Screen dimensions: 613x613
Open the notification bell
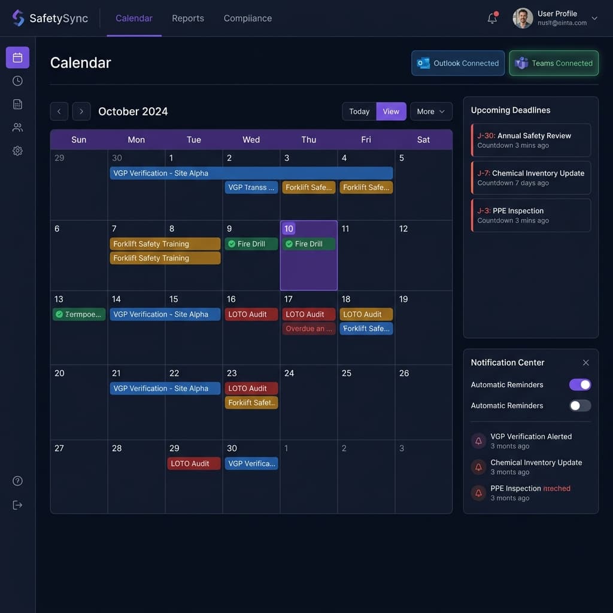[491, 19]
